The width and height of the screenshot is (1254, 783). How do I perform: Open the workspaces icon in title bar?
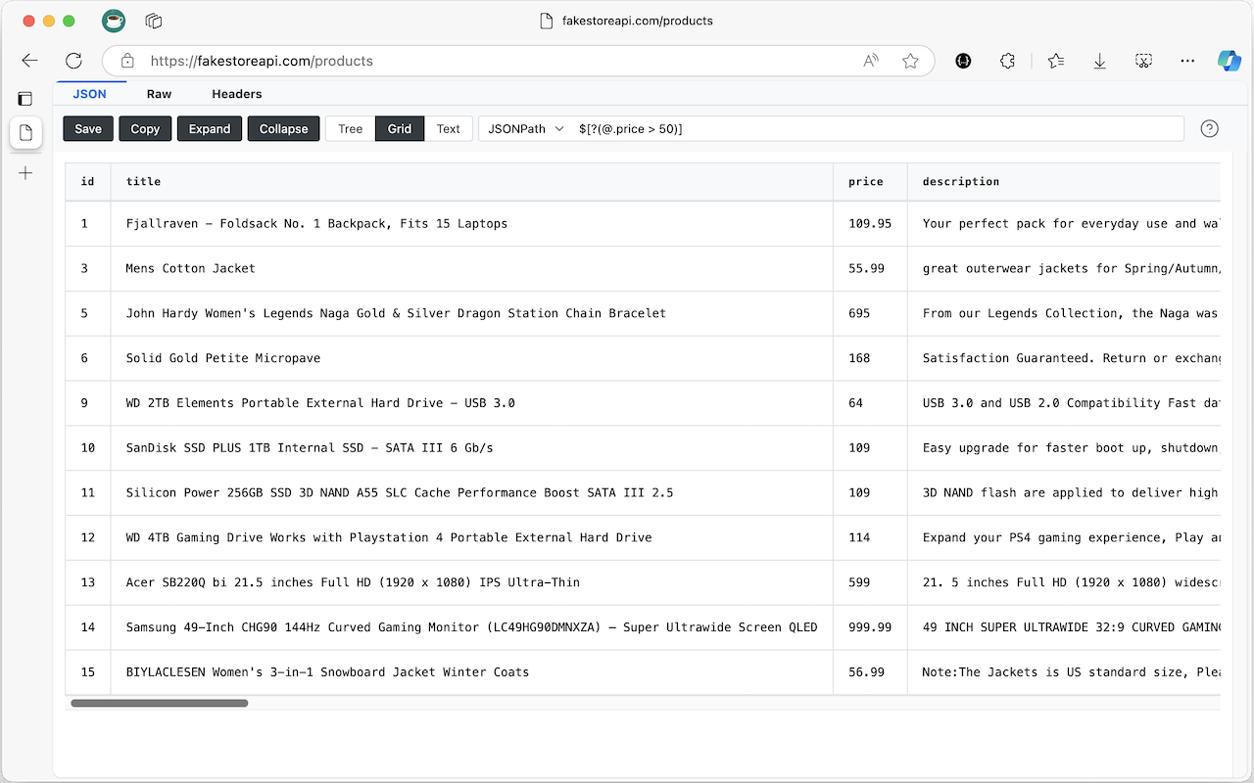(153, 21)
